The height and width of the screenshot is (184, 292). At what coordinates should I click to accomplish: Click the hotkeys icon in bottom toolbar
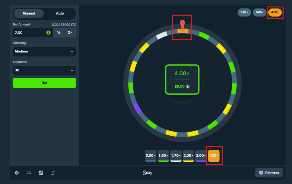29,173
